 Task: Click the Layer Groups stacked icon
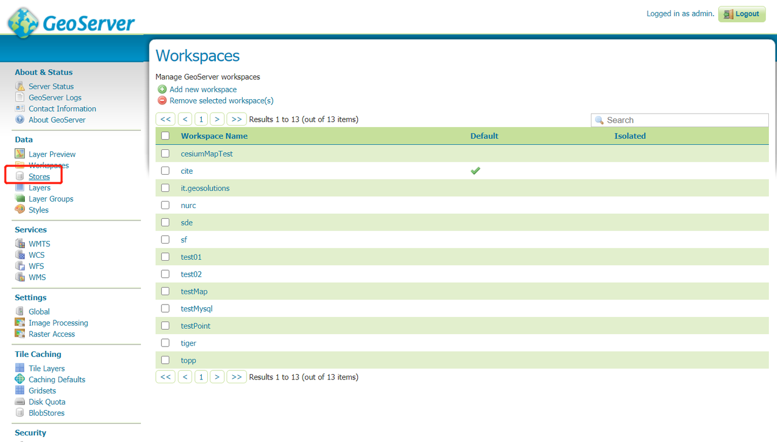pos(20,198)
